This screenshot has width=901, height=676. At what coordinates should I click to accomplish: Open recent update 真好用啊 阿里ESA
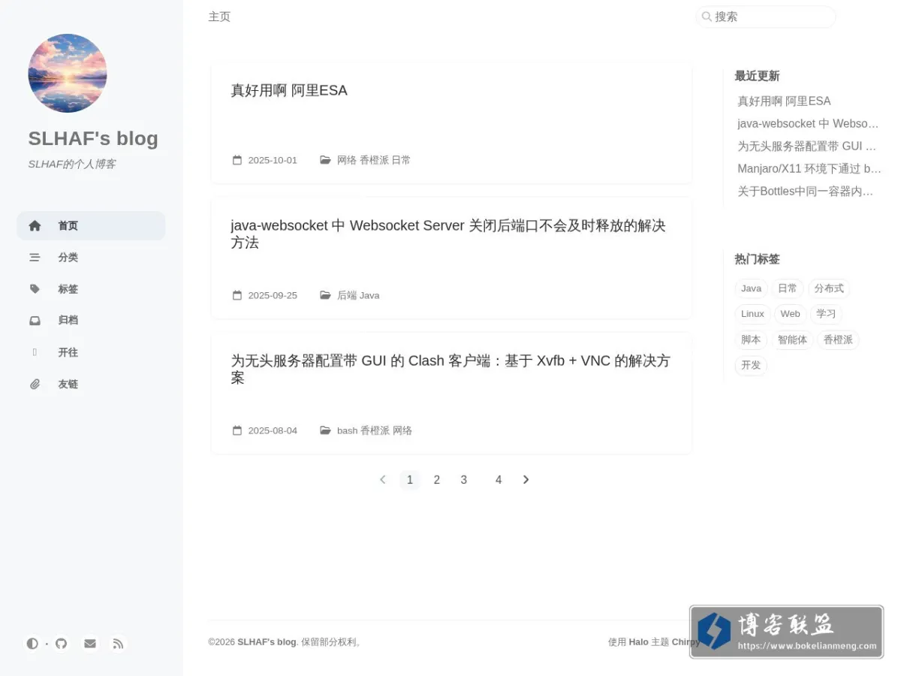point(784,101)
